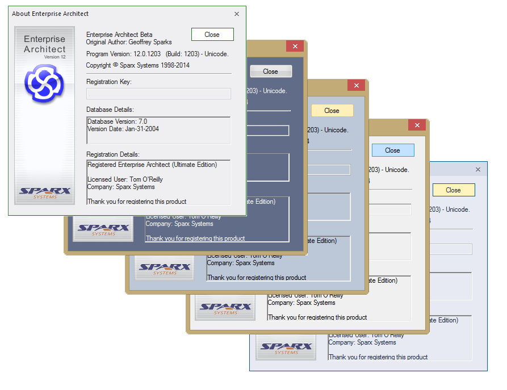Click Sparx Systems logo in rightmost pale-blue window
The width and height of the screenshot is (507, 390).
click(286, 349)
